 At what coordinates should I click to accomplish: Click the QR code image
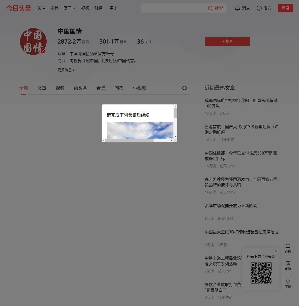(x=261, y=273)
